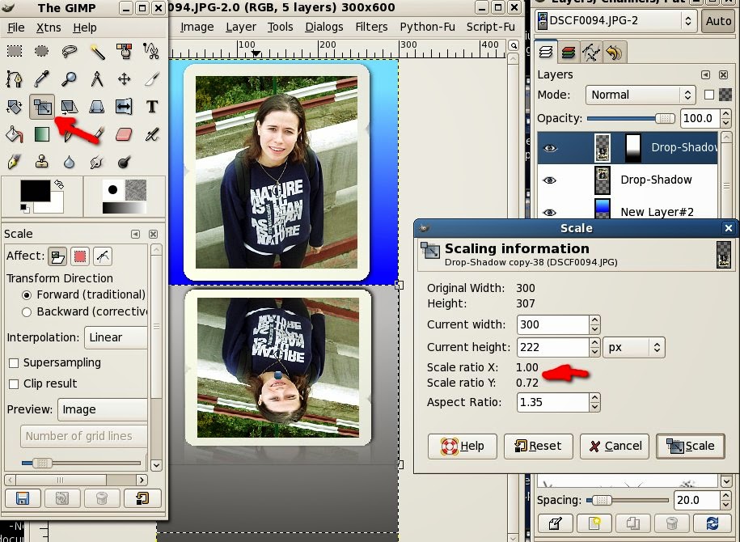Select the Airbrush tool
Viewport: 740px width, 542px height.
coord(151,134)
